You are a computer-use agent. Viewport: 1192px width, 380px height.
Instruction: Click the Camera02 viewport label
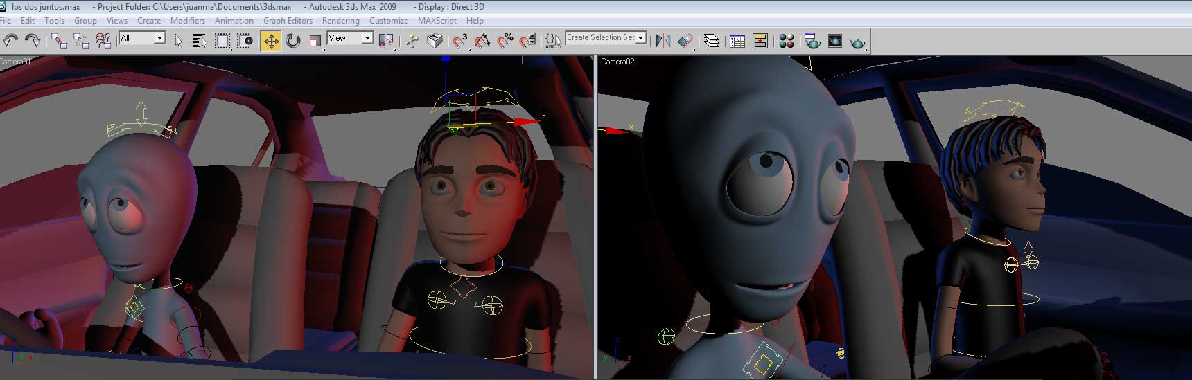coord(617,62)
